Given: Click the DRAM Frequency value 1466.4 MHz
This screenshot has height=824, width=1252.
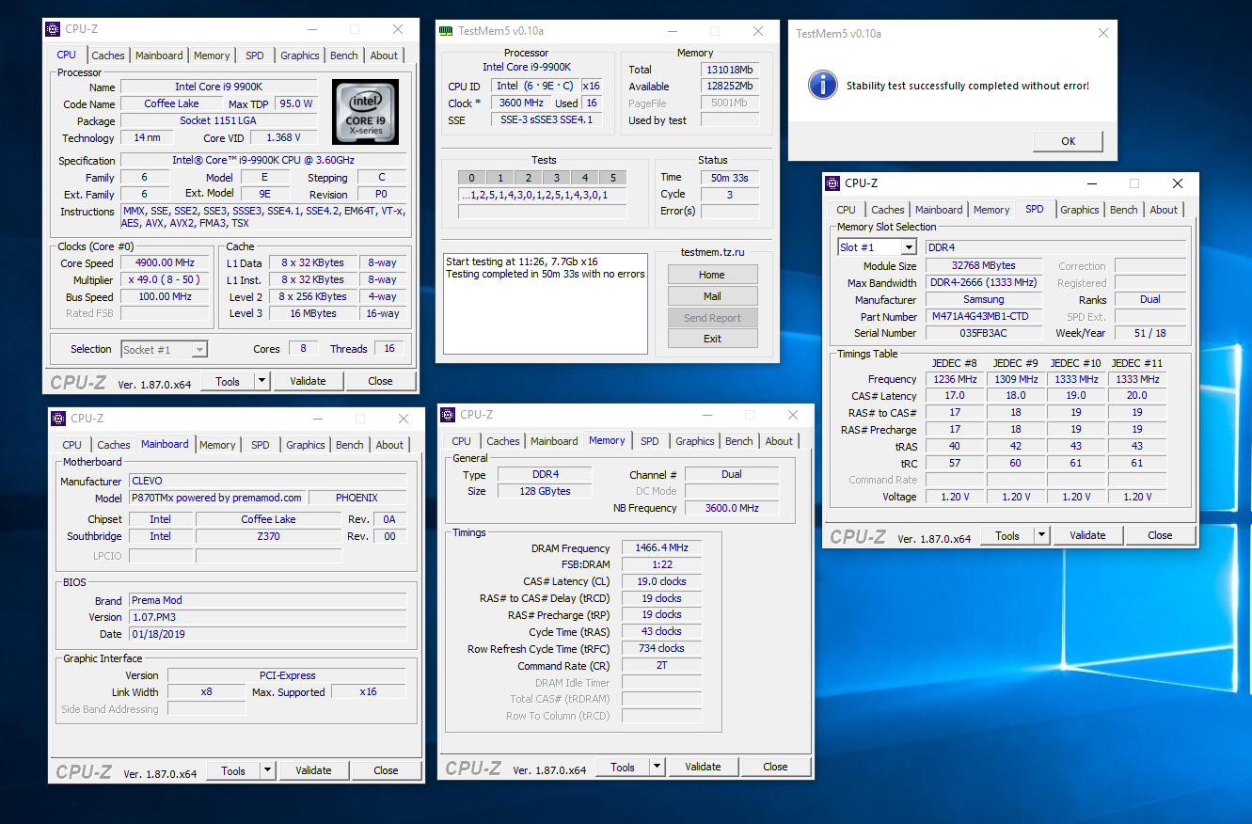Looking at the screenshot, I should pos(663,547).
